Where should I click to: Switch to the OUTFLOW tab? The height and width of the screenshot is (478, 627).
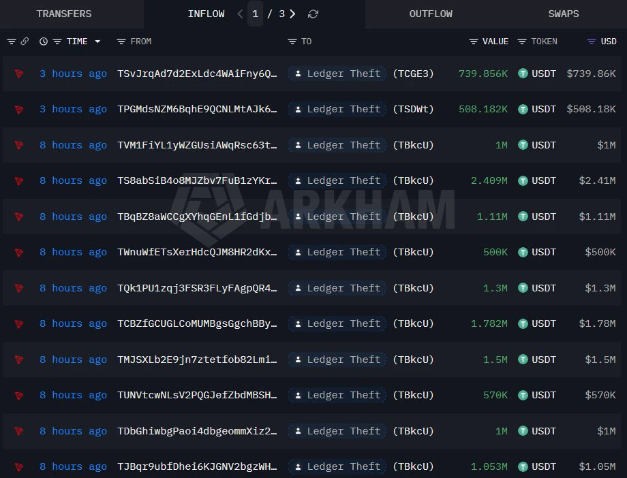click(431, 14)
